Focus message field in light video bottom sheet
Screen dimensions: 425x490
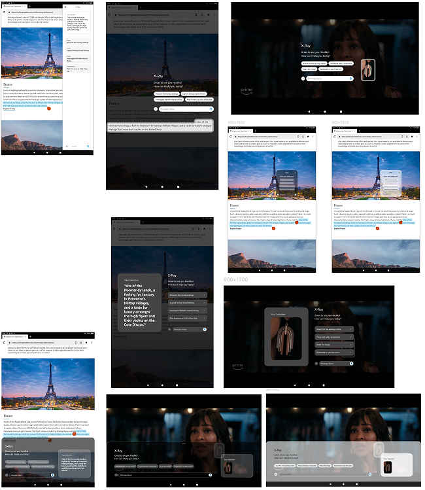[x=325, y=474]
